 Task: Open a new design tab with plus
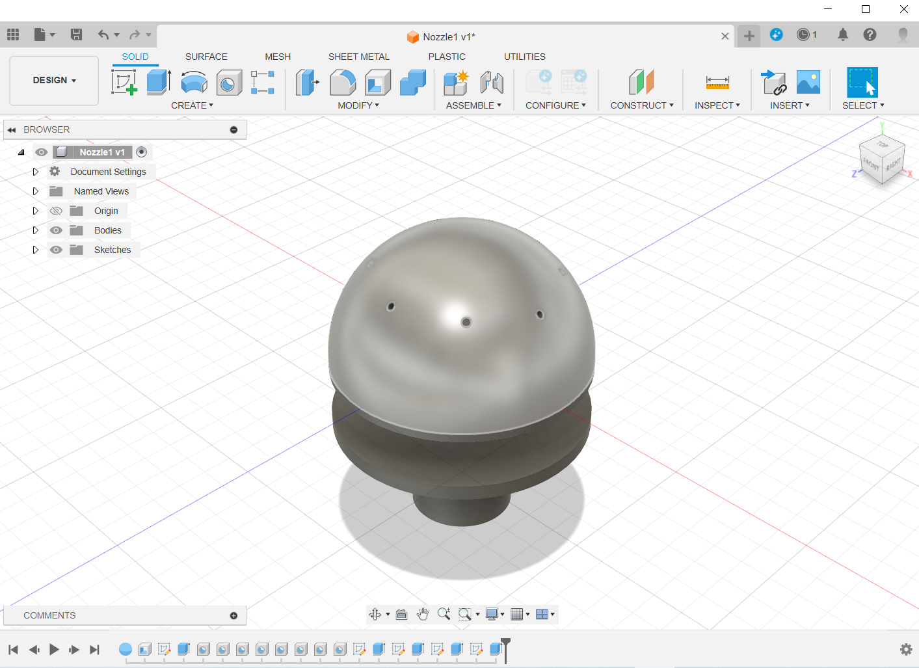click(749, 36)
